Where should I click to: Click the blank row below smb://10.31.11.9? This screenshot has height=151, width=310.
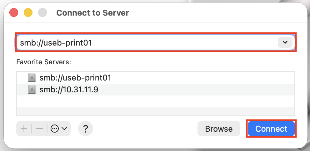click(x=155, y=101)
